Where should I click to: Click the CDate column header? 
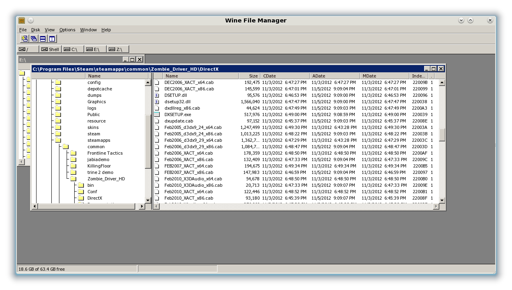point(285,76)
